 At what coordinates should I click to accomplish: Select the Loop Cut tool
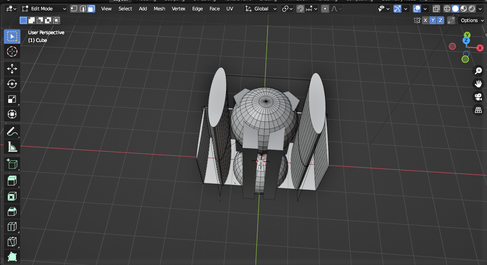12,227
